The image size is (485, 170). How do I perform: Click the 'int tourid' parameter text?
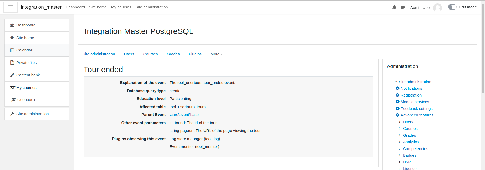point(193,123)
